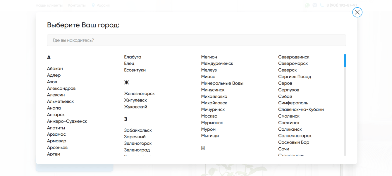The width and height of the screenshot is (392, 176).
Task: Choose Апатиты from the list
Action: click(56, 128)
